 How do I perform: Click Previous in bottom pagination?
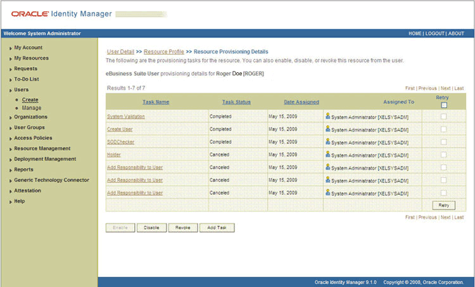pos(427,217)
